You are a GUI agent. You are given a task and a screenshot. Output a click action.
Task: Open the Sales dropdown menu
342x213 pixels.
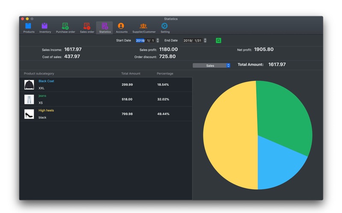(211, 66)
